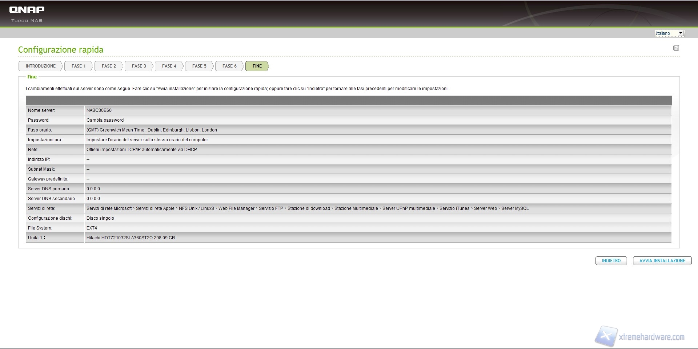Start setup with Avvia Installazione button
Screen dimensions: 698x349
pos(662,261)
